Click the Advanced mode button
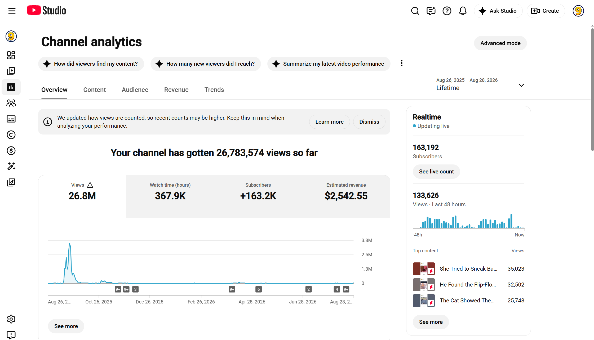The image size is (594, 340). (x=500, y=43)
